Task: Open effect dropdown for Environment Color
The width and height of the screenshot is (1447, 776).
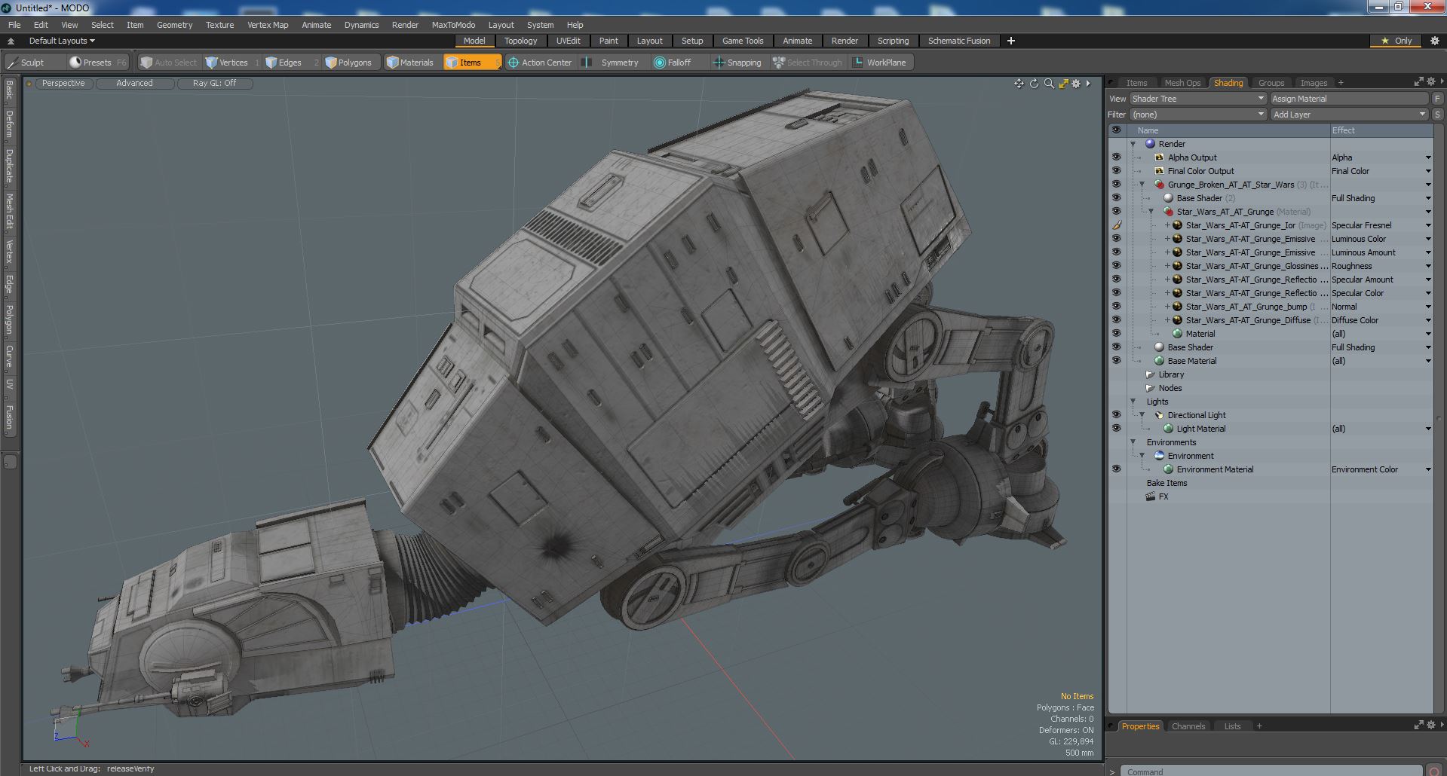Action: click(x=1427, y=469)
